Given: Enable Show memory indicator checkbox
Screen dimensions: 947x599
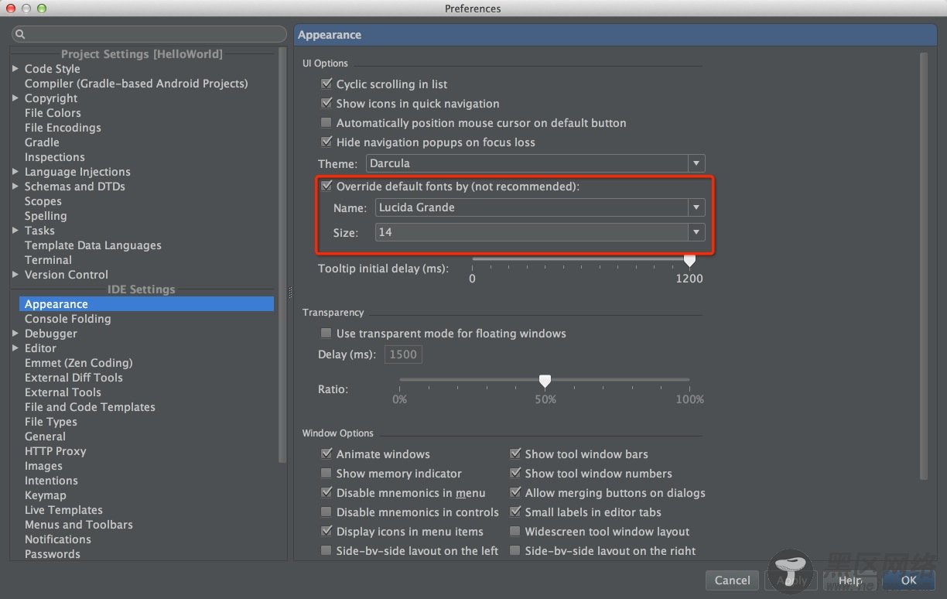Looking at the screenshot, I should [x=326, y=473].
